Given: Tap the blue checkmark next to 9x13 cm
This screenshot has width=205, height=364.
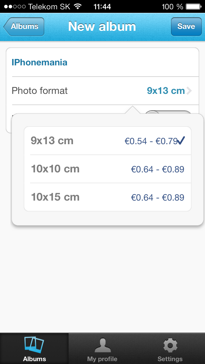Looking at the screenshot, I should (x=181, y=140).
